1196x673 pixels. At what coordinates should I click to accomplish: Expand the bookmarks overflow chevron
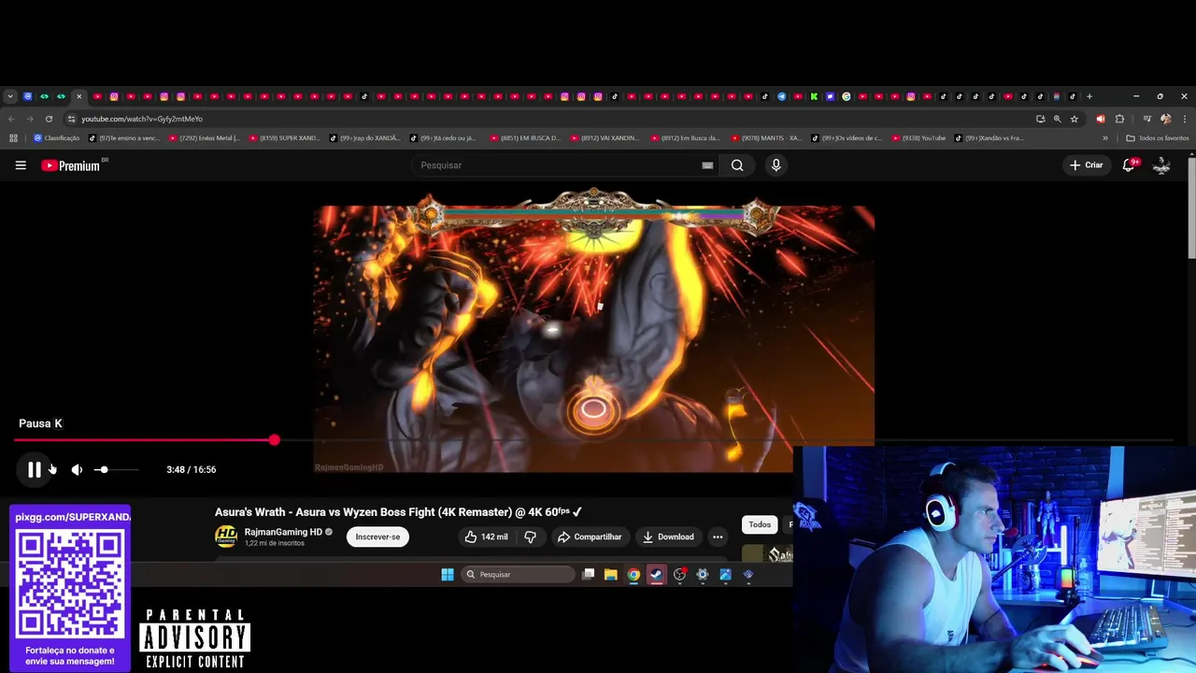click(x=1105, y=138)
